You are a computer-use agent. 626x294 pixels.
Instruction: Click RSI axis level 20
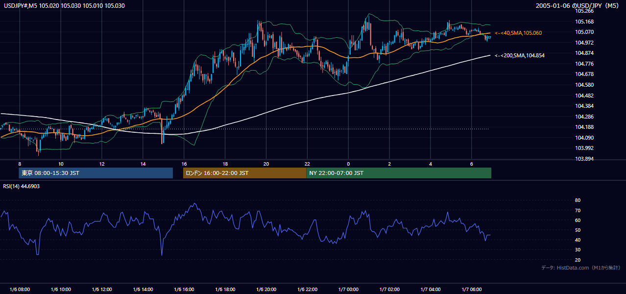click(578, 260)
